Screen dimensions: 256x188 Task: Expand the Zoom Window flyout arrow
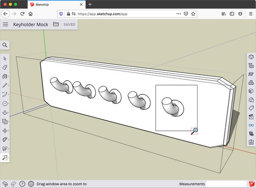coord(8,158)
